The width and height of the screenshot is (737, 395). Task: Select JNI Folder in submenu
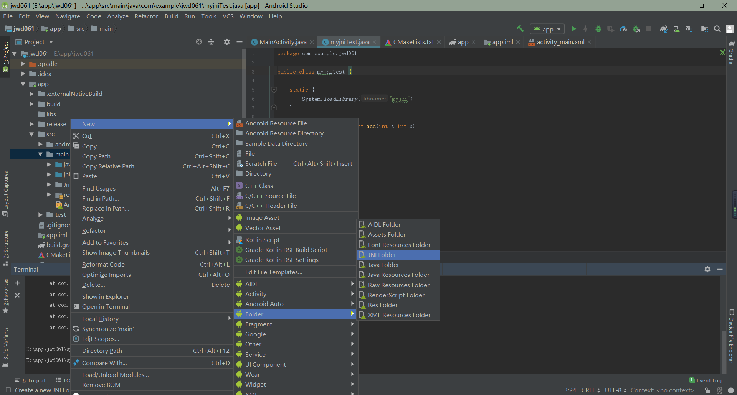point(398,255)
